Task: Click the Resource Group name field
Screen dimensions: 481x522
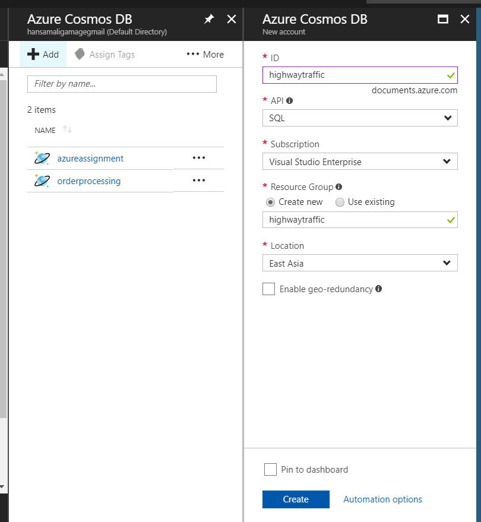Action: coord(360,220)
